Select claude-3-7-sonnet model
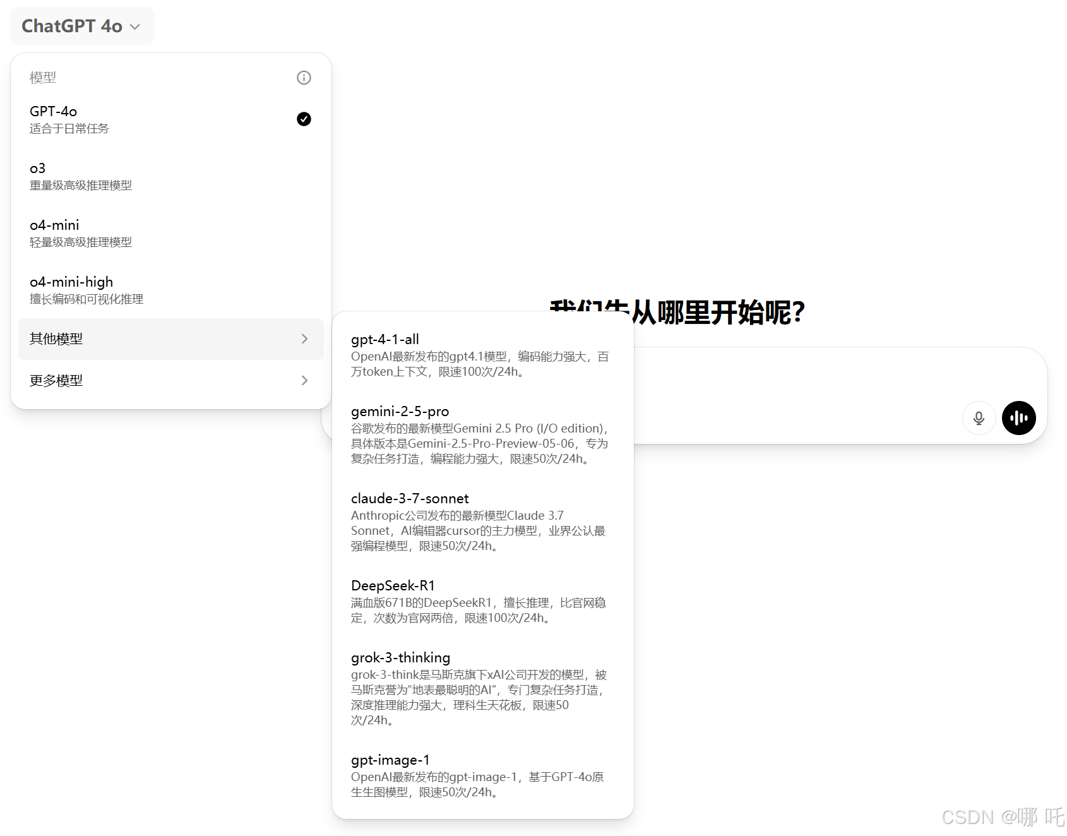Image resolution: width=1067 pixels, height=836 pixels. point(482,522)
